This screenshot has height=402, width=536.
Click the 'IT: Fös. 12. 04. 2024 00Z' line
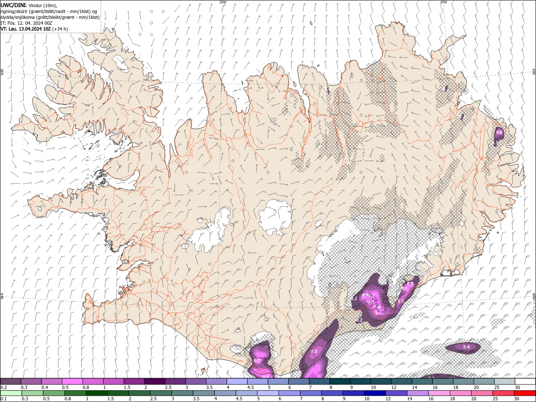26,23
